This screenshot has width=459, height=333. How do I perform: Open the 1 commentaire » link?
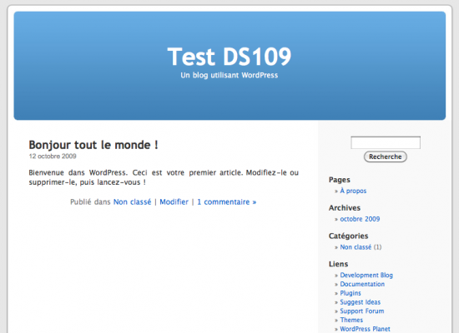point(226,201)
